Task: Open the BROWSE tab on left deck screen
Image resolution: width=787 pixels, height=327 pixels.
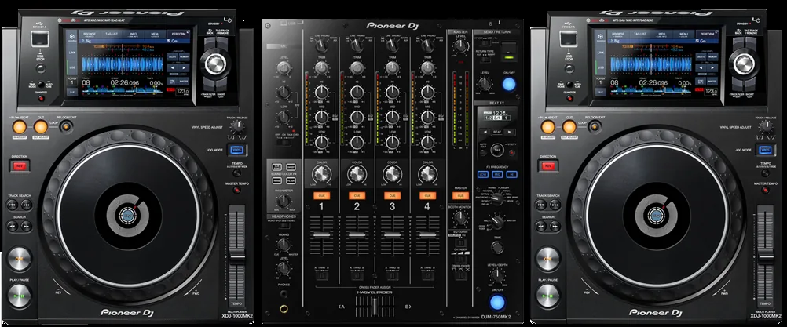Action: 90,34
